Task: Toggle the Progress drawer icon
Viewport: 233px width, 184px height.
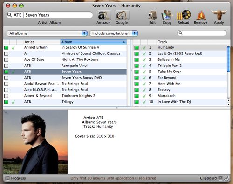Action: coord(7,178)
